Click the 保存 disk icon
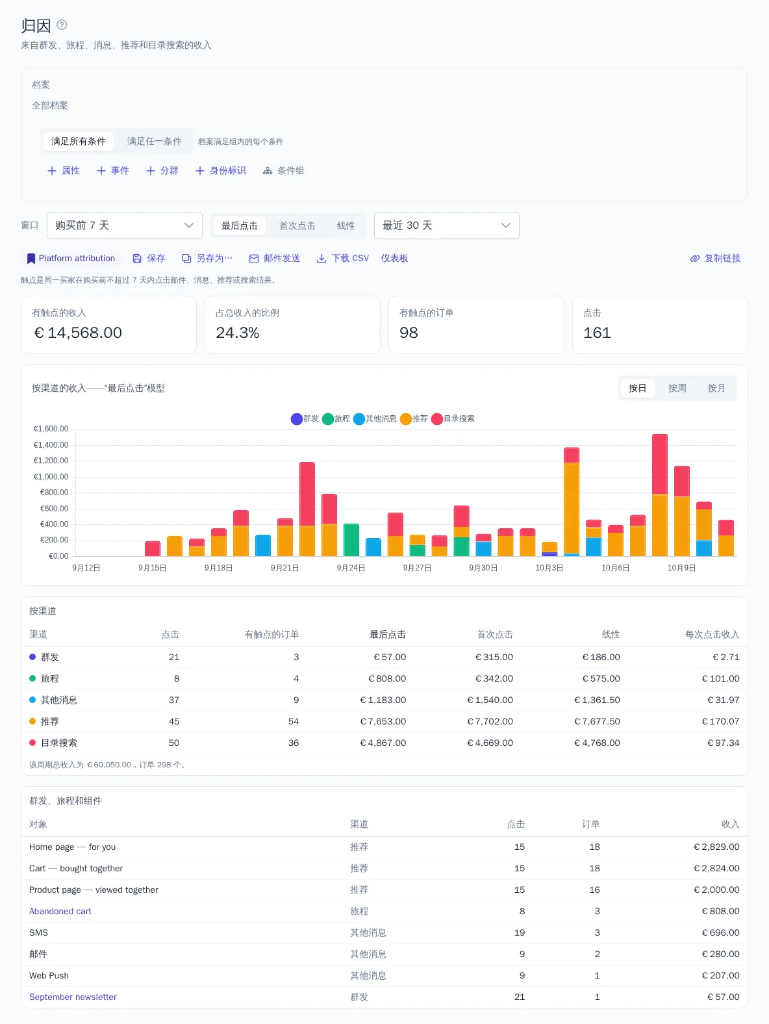The width and height of the screenshot is (769, 1024). pyautogui.click(x=137, y=259)
